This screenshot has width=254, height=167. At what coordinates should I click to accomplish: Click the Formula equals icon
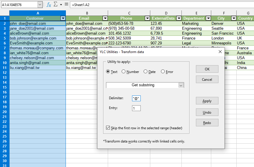coord(67,5)
